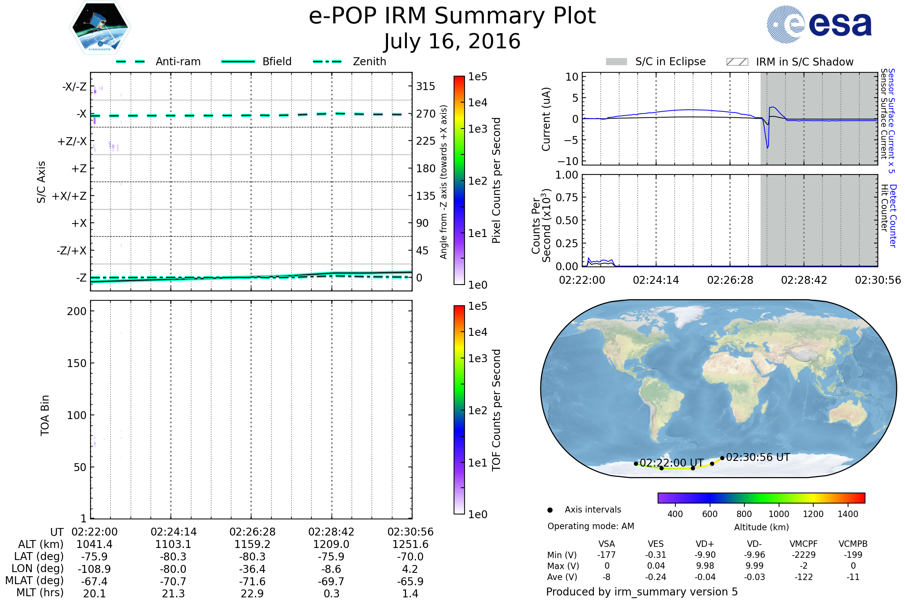Click the Operating mode: AM text
Viewport: 905px width, 603px height.
[x=591, y=526]
